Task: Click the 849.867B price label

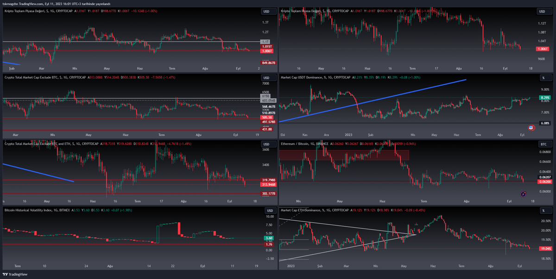Action: [268, 62]
